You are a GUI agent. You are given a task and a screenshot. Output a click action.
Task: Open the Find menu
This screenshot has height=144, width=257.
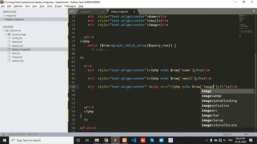(x=27, y=6)
